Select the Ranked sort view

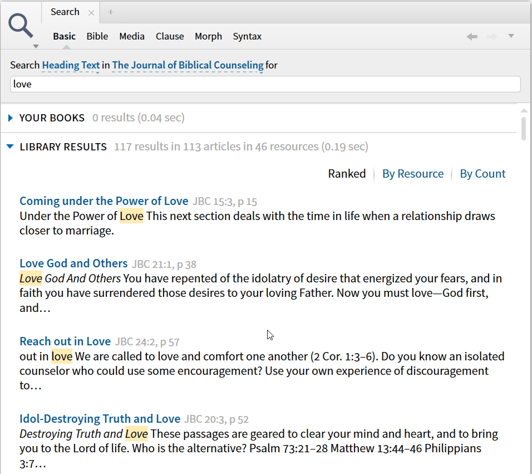pyautogui.click(x=347, y=174)
